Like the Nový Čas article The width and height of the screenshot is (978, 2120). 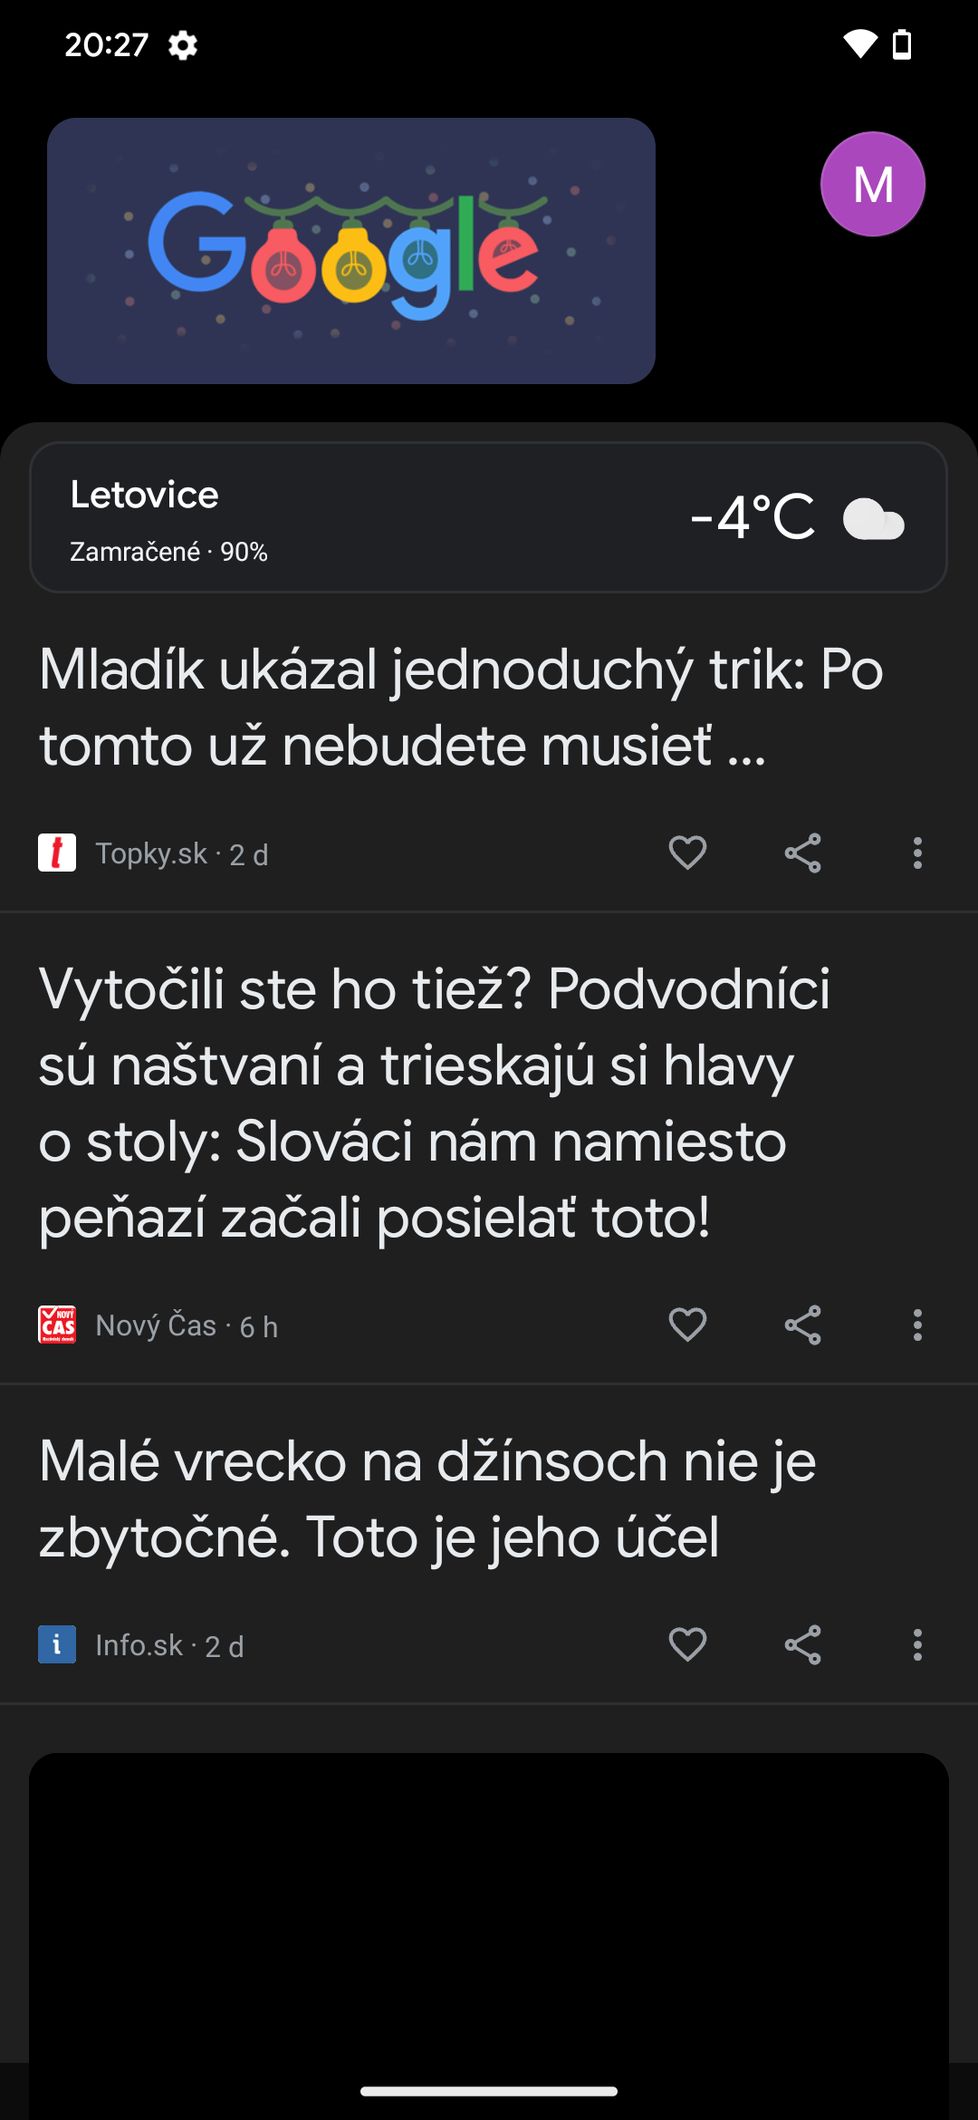pos(687,1325)
